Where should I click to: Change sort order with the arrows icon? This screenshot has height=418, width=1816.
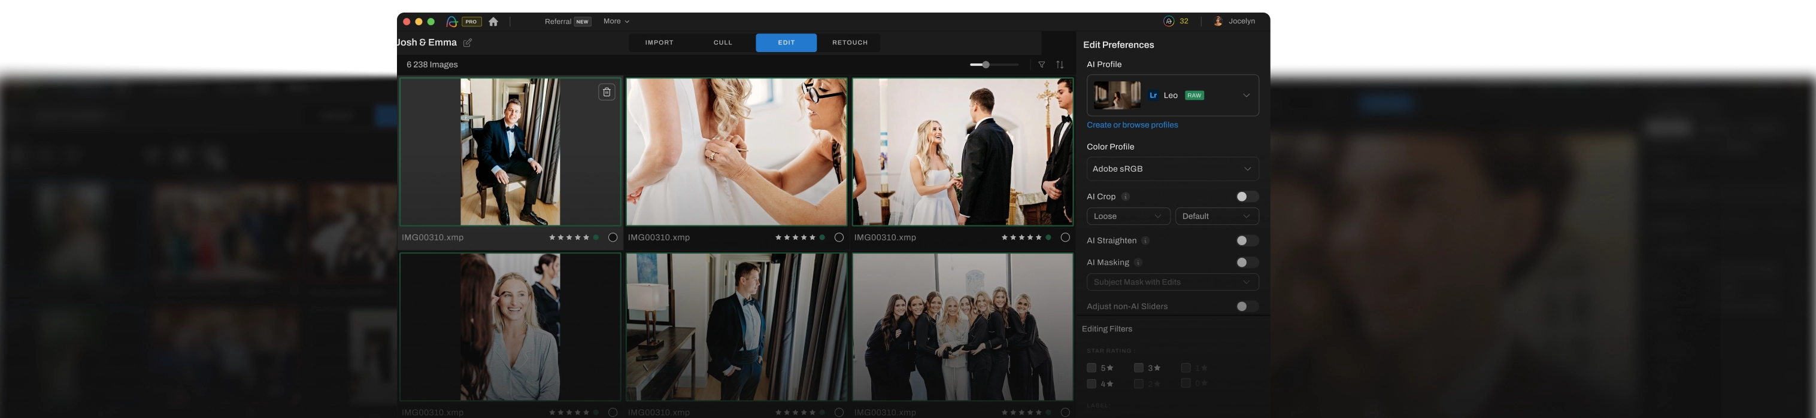pyautogui.click(x=1060, y=65)
